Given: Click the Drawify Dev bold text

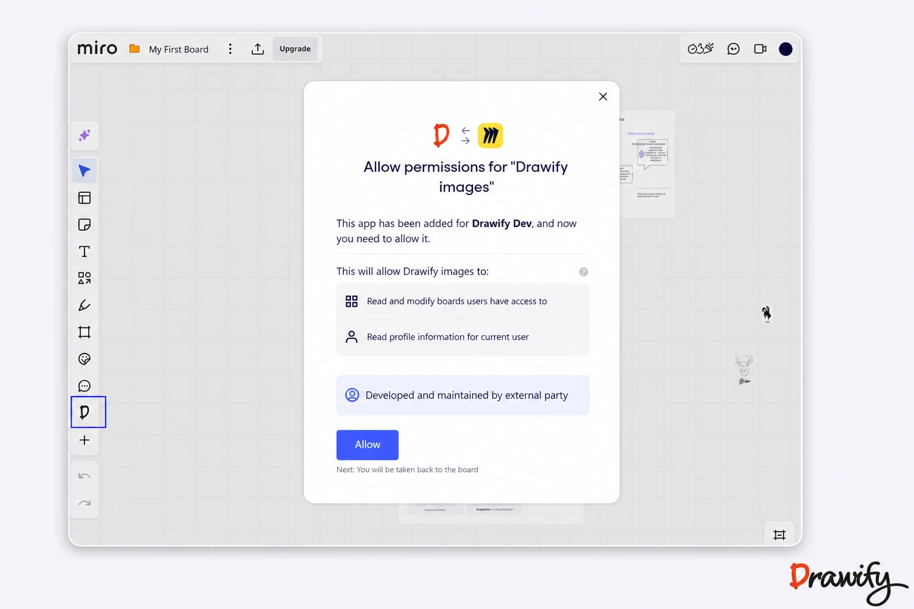Looking at the screenshot, I should [502, 224].
